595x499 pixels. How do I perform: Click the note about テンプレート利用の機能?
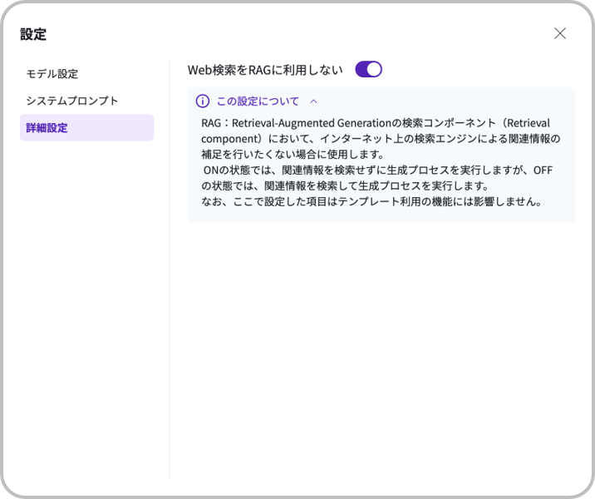(371, 201)
